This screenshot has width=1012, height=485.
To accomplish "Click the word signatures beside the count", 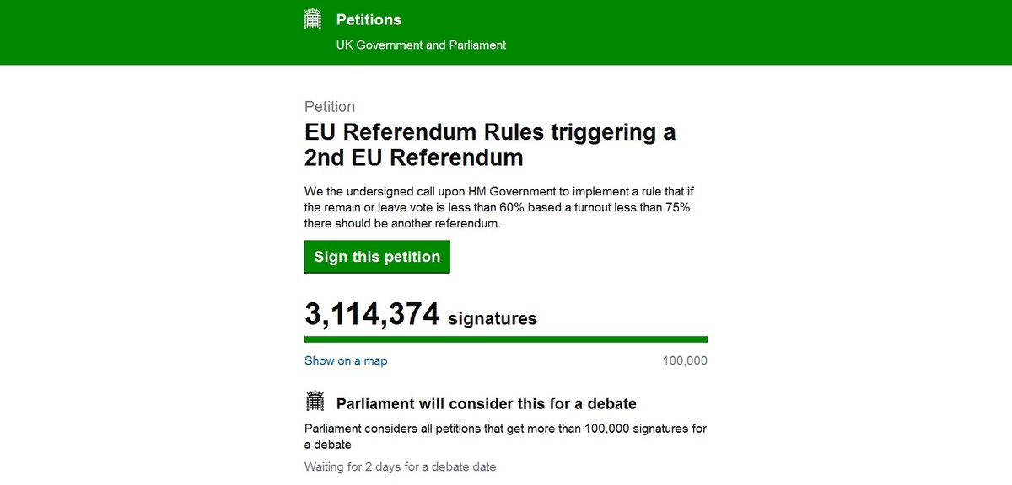I will coord(493,319).
